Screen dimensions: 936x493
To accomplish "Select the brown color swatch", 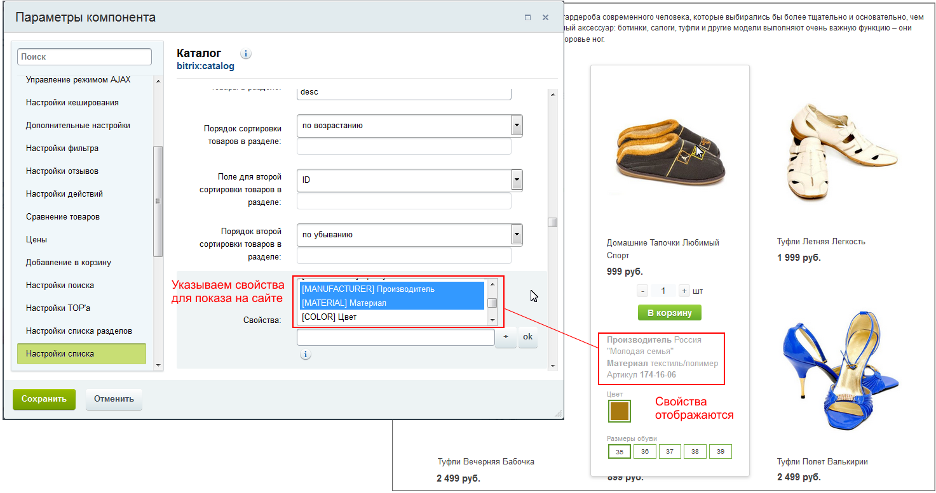I will pos(619,411).
